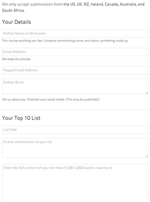Screen dimensions: 150x202
Task: Click the Author Name or Nickname field
Action: click(x=75, y=34)
